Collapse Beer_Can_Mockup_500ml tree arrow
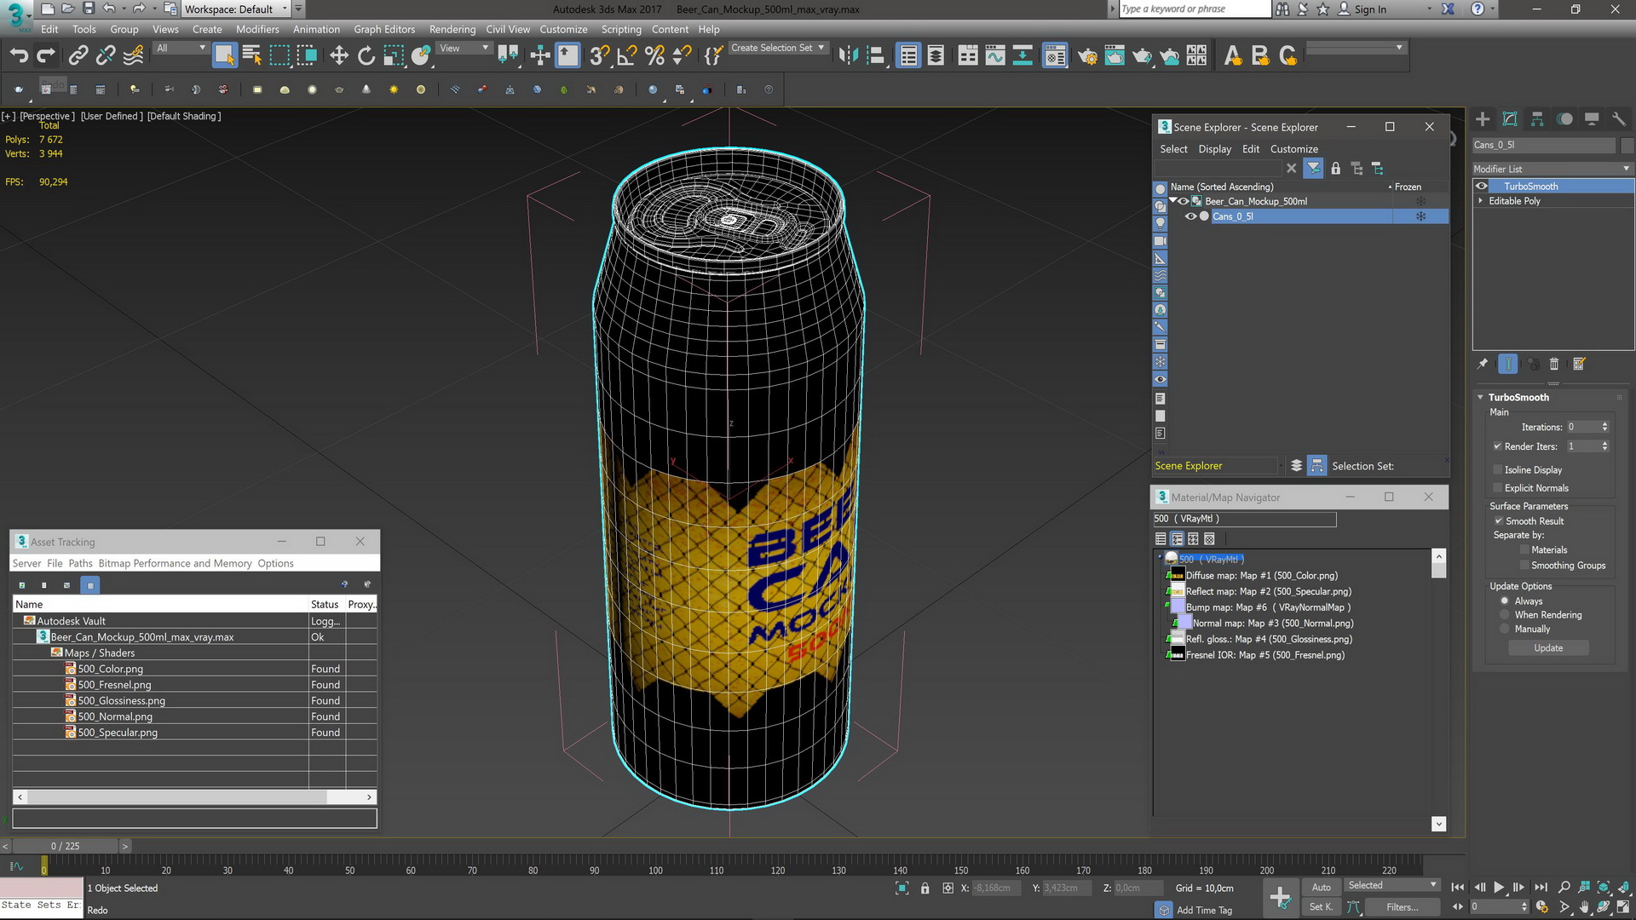This screenshot has height=920, width=1636. click(1172, 201)
